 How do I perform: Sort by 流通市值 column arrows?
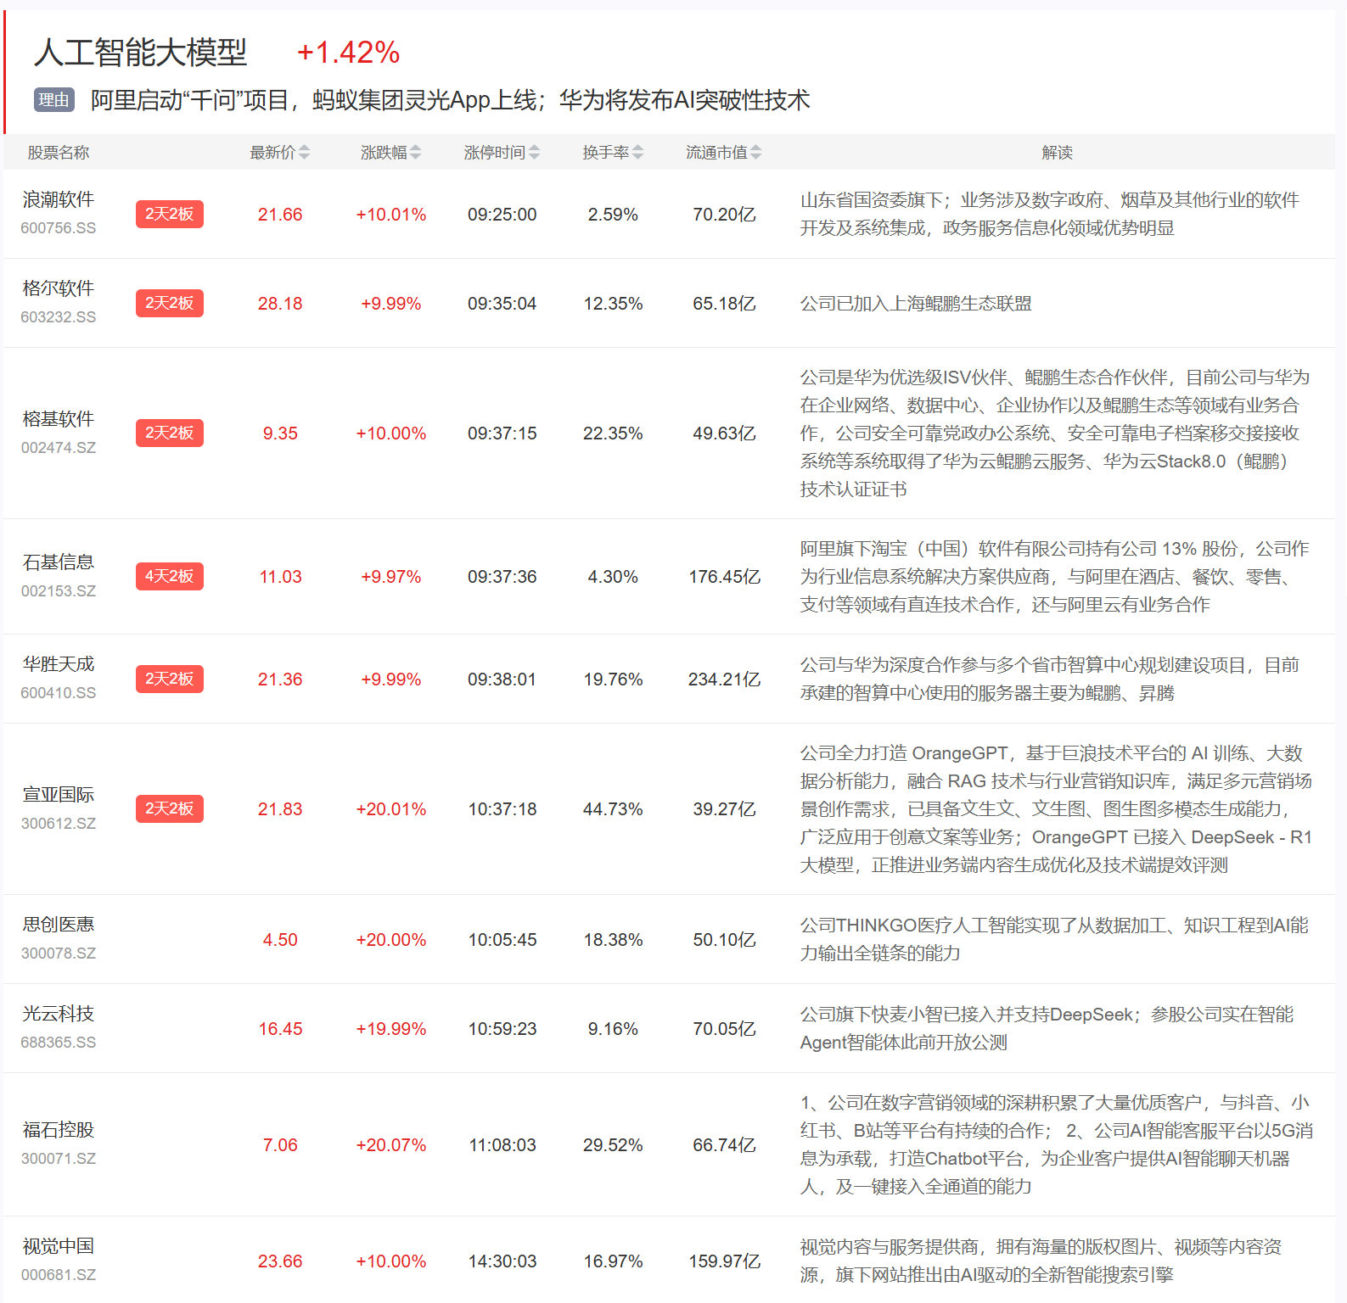coord(755,153)
